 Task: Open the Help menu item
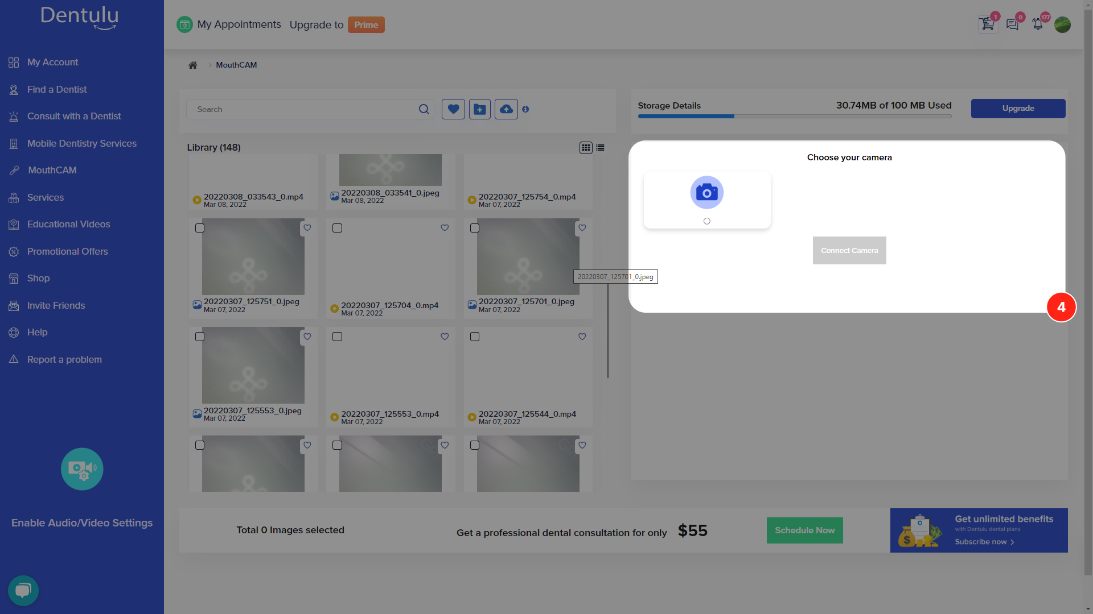tap(37, 333)
